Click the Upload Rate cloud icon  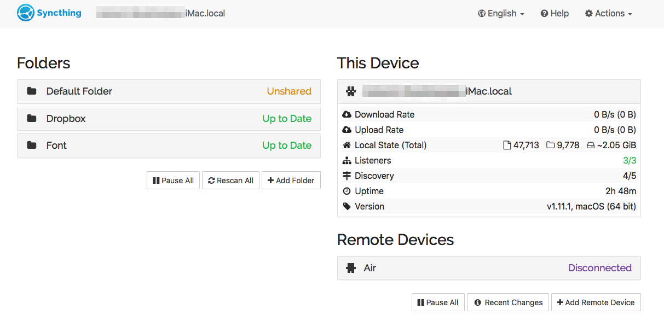pos(347,130)
